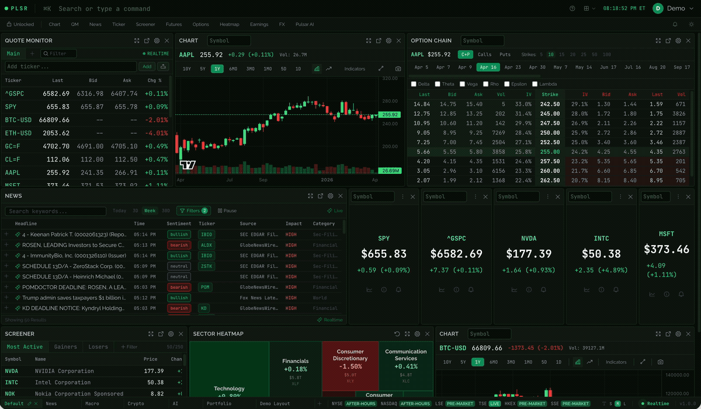The width and height of the screenshot is (701, 409).
Task: Click the Add ticker input field
Action: click(x=71, y=67)
